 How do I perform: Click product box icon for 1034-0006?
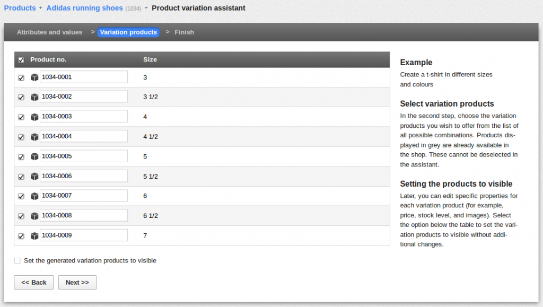(x=34, y=177)
